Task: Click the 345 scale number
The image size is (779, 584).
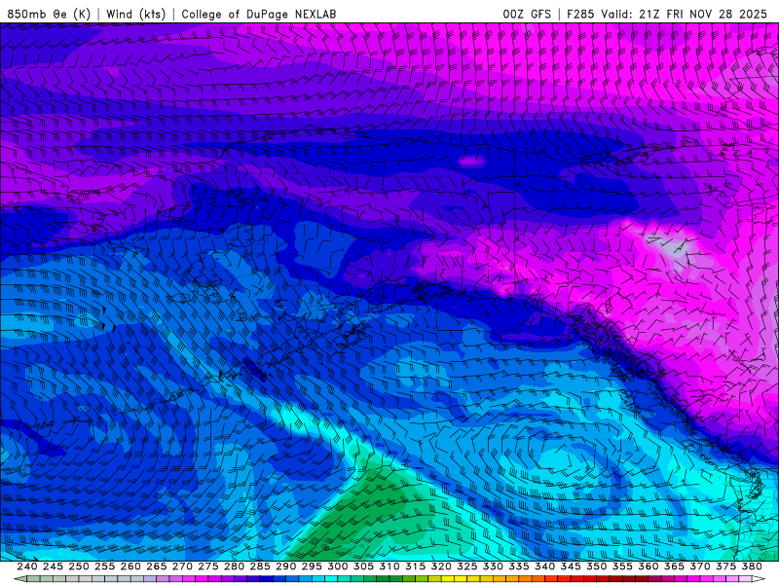Action: click(571, 566)
